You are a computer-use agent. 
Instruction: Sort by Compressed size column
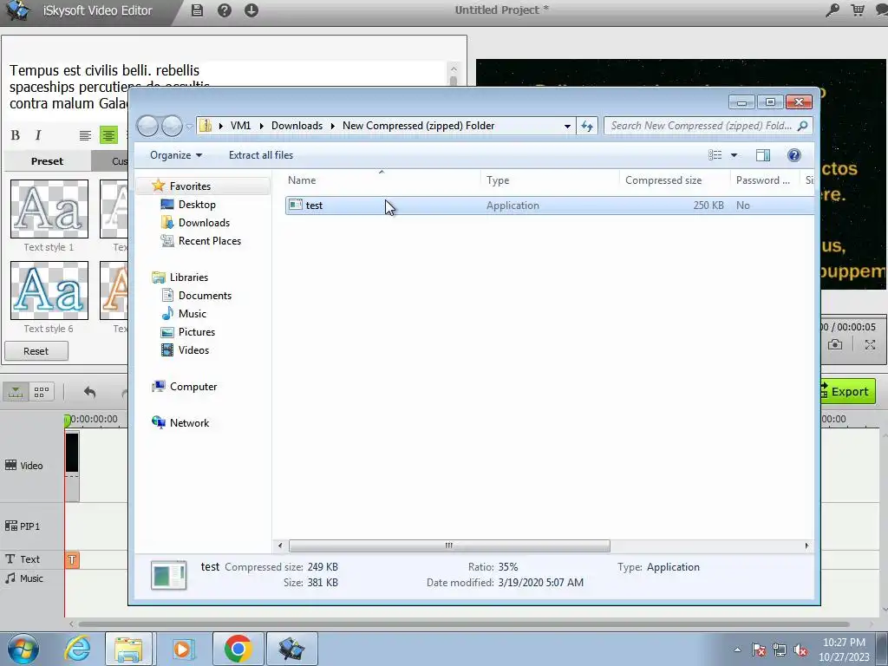pos(675,180)
